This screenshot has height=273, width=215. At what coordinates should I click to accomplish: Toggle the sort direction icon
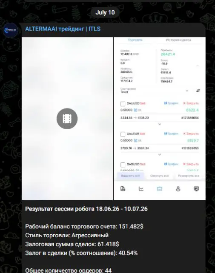point(198,91)
